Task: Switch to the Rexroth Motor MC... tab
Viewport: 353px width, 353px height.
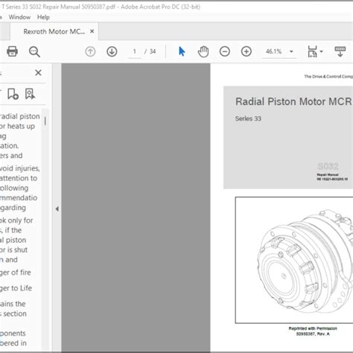Action: (x=54, y=31)
